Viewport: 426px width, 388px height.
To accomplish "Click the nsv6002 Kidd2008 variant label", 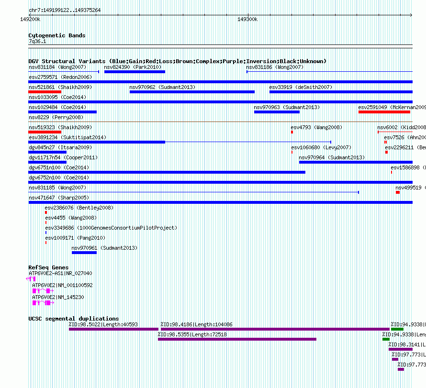I will 402,127.
